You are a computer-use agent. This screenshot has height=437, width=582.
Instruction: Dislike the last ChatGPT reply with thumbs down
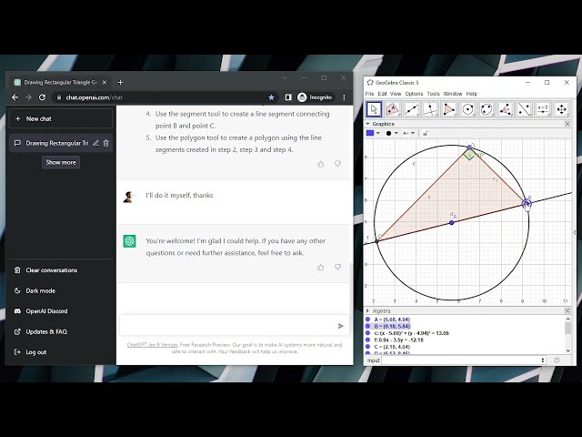click(x=337, y=267)
